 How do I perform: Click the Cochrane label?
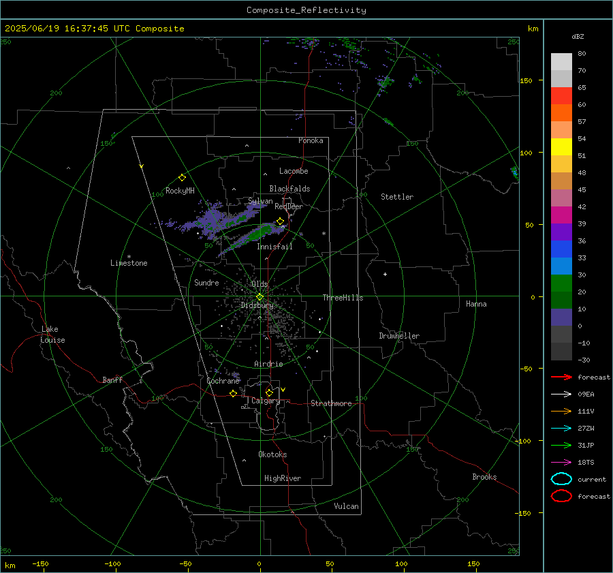click(223, 381)
